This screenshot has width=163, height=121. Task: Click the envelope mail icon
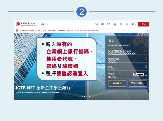(108, 24)
